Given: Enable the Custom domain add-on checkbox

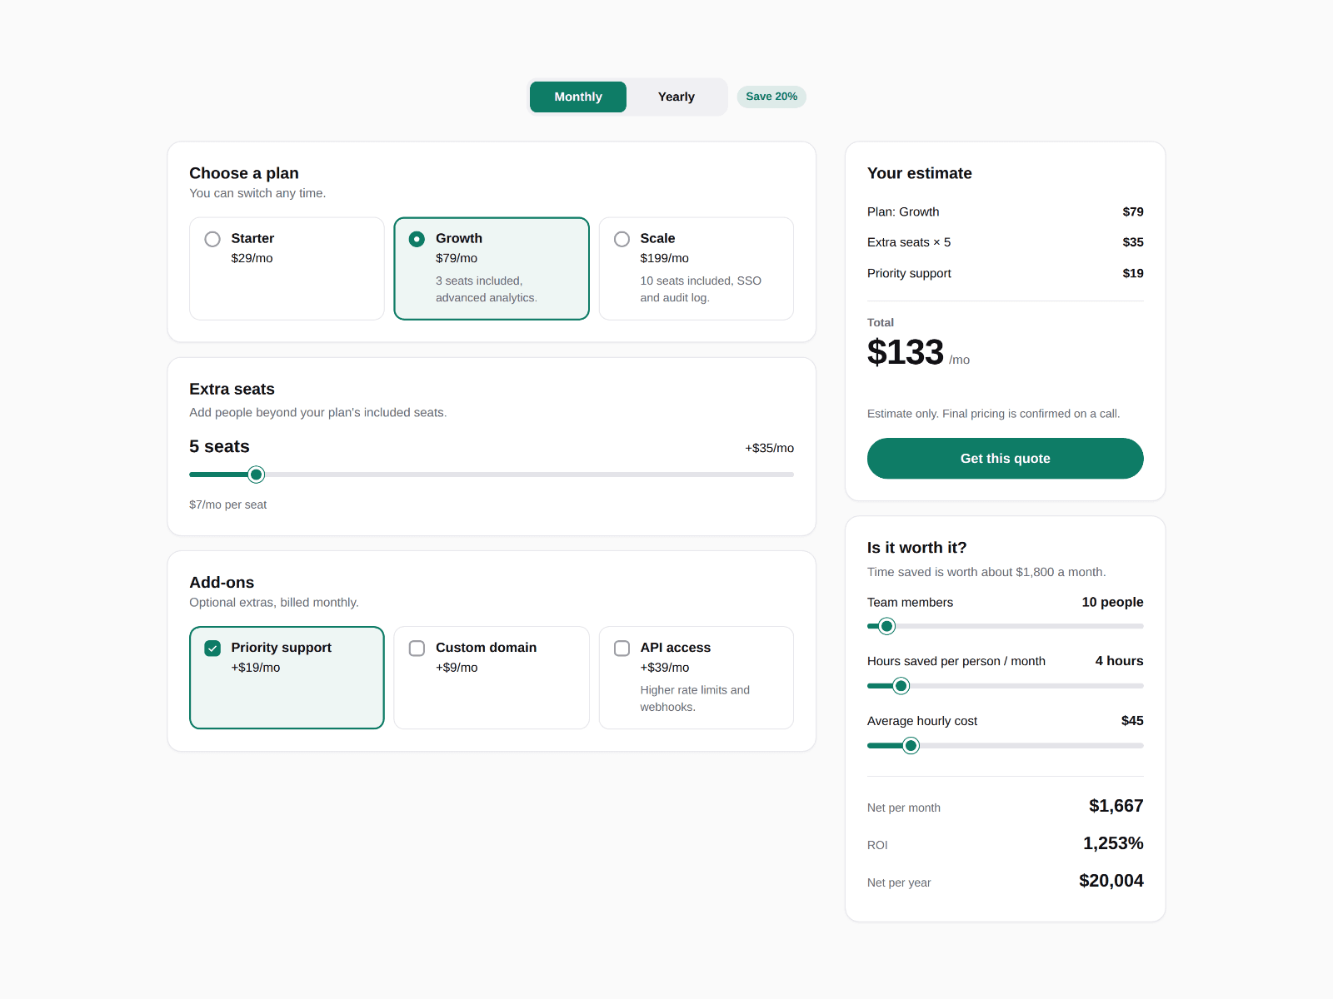Looking at the screenshot, I should (417, 648).
